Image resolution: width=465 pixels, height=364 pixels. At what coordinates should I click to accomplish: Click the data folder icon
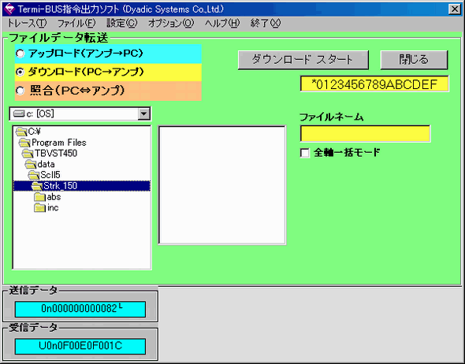coord(31,164)
